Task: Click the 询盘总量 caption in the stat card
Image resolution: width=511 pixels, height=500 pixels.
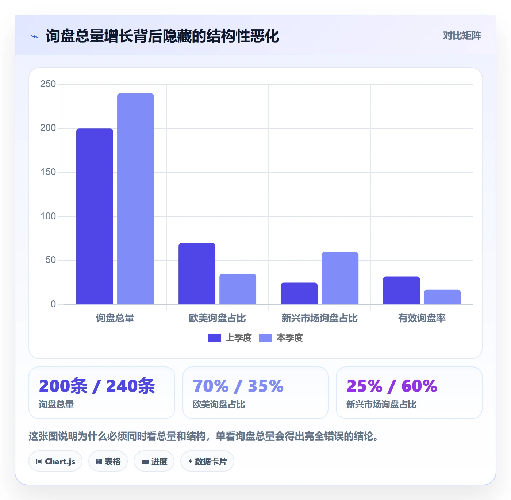Action: click(x=56, y=405)
